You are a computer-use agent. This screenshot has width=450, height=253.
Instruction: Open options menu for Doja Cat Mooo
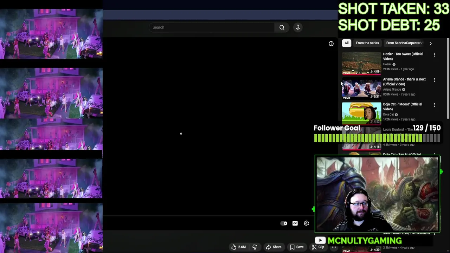(434, 105)
